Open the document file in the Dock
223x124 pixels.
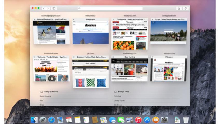tap(177, 120)
